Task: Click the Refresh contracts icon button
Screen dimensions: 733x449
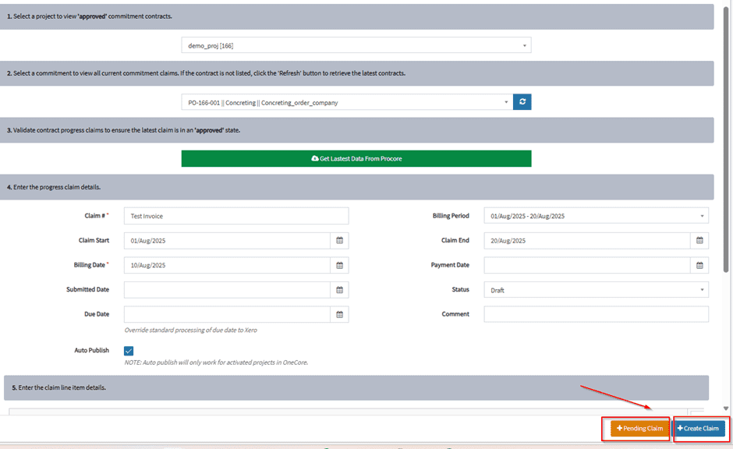Action: (x=522, y=102)
